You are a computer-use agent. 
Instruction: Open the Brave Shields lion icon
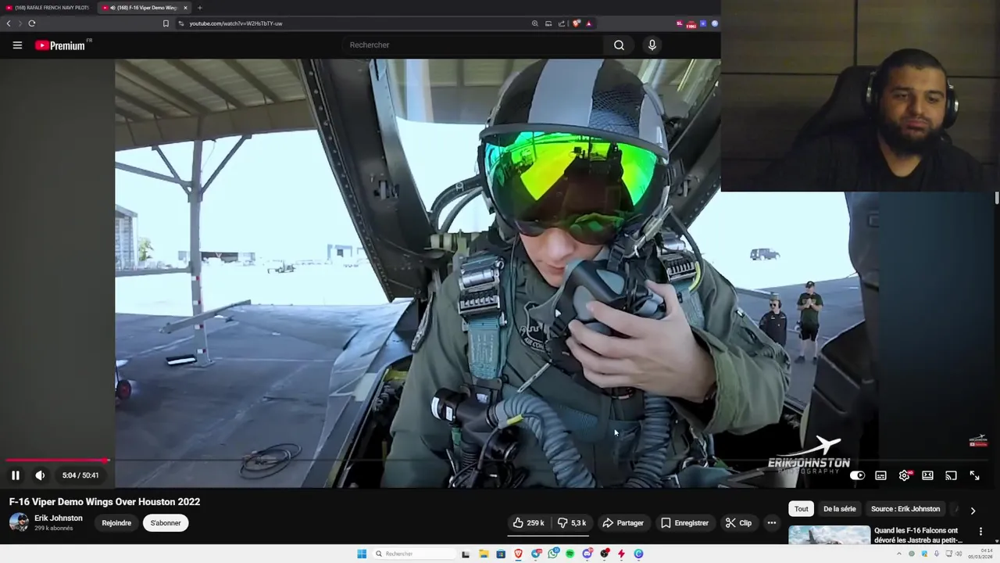pos(577,23)
